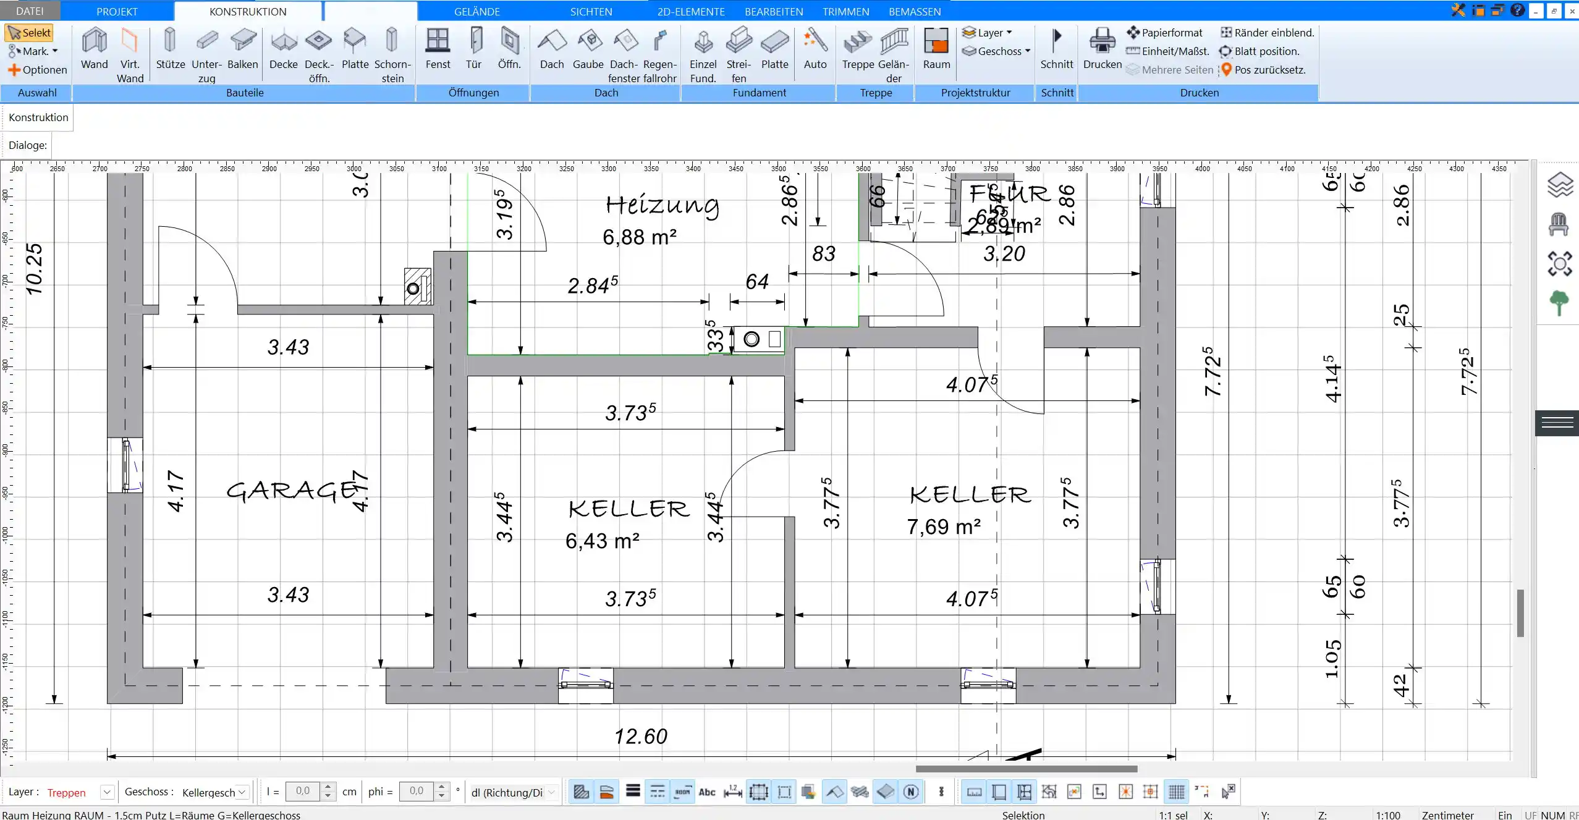Viewport: 1579px width, 820px height.
Task: Pick the Gaube dormer tool
Action: [x=588, y=49]
